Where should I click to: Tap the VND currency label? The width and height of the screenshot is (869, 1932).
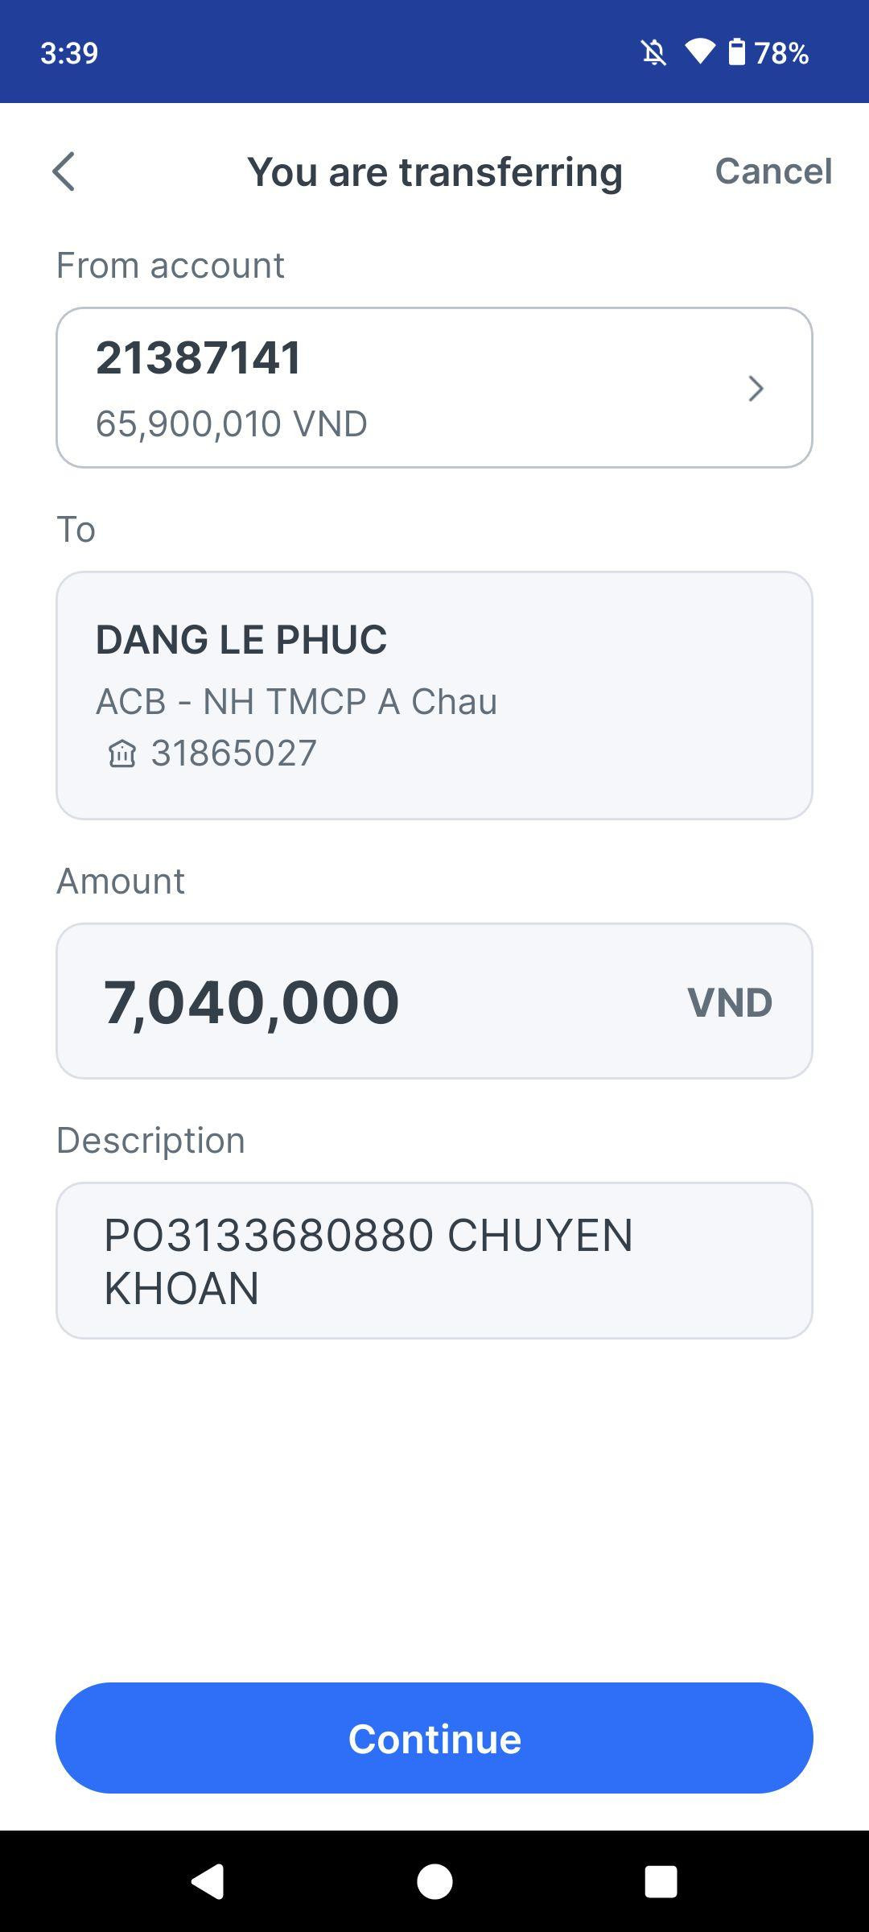click(729, 1002)
